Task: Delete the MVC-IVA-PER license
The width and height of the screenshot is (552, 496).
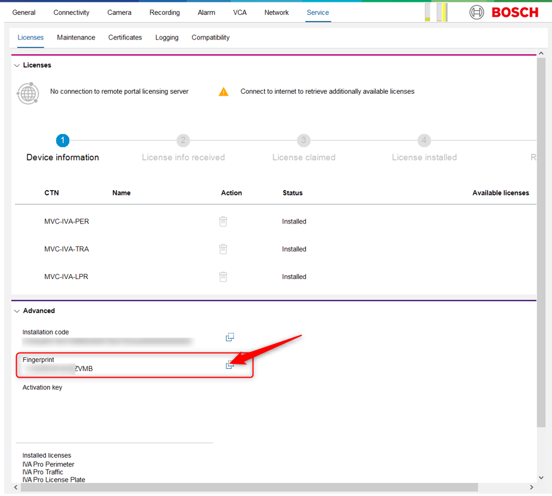Action: (x=223, y=222)
